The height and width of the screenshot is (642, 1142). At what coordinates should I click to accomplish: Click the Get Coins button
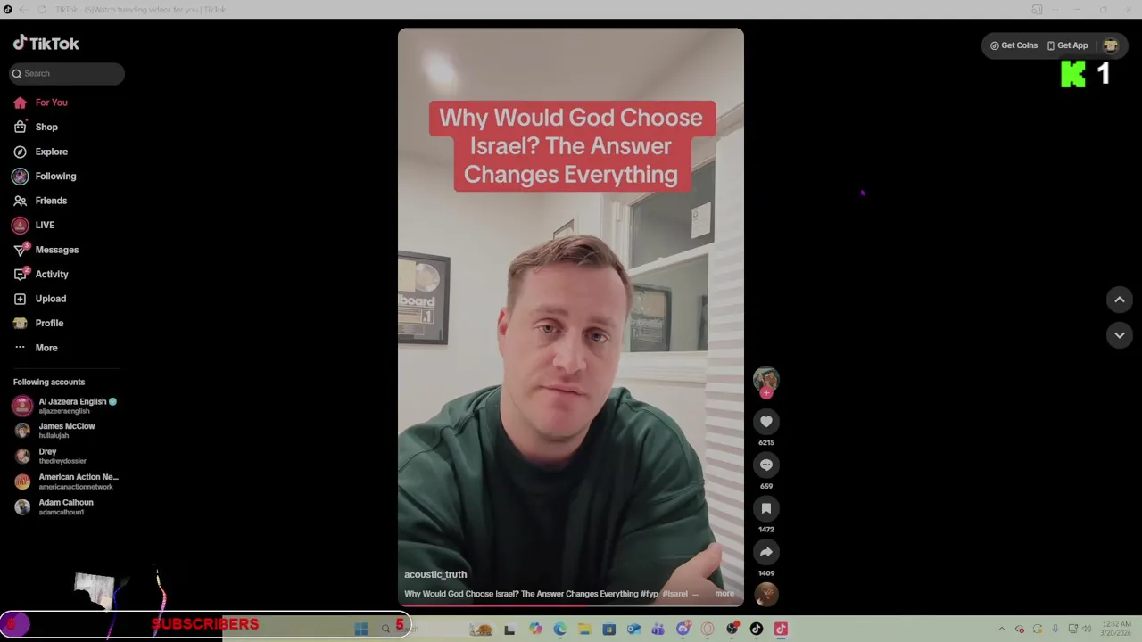point(1014,45)
